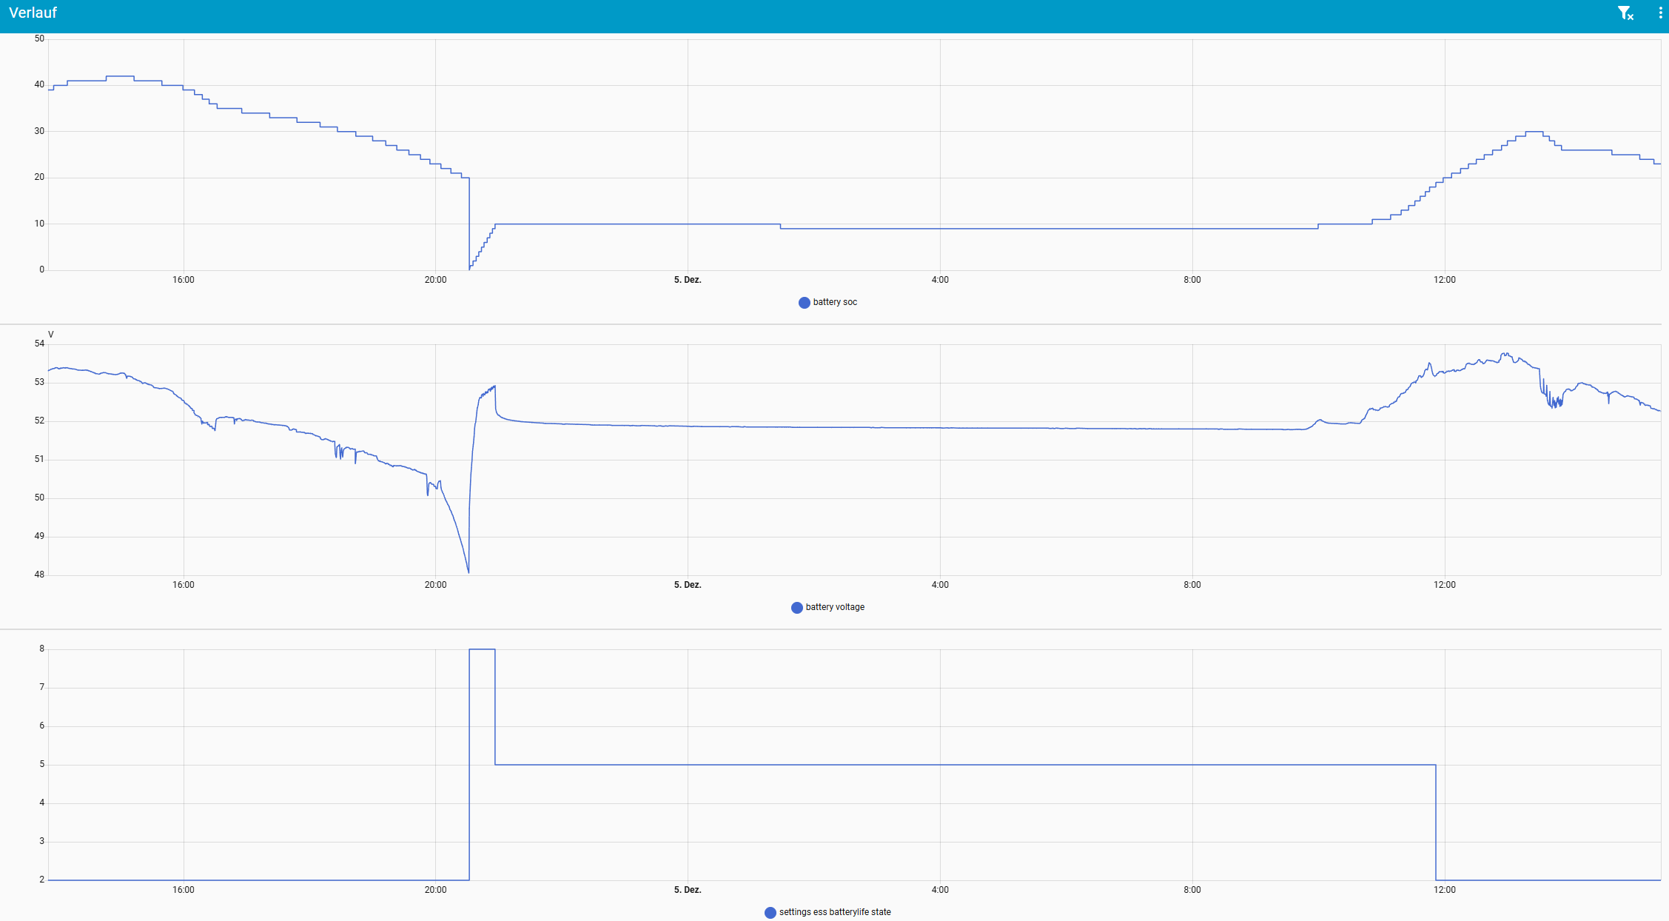The width and height of the screenshot is (1669, 921).
Task: Click the 8:00 label under batterylife chart
Action: tap(1192, 890)
